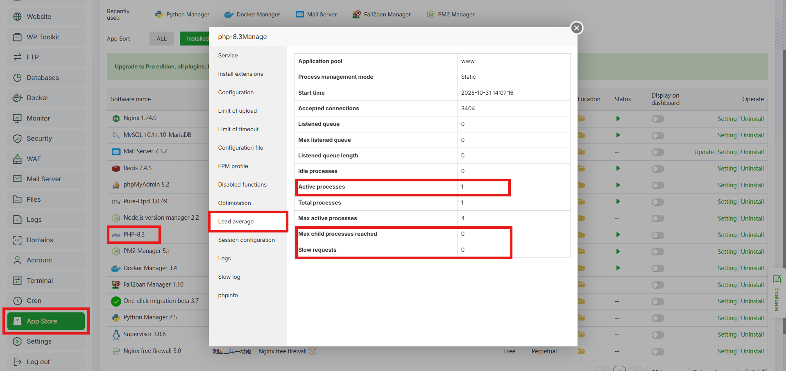Click the Files folder icon in sidebar
This screenshot has width=786, height=371.
[x=17, y=199]
